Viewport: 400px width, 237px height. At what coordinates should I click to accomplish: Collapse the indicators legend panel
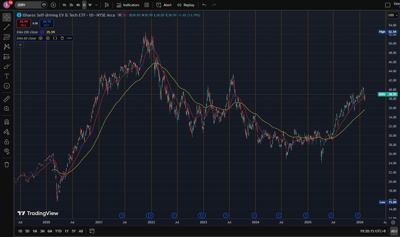click(20, 45)
